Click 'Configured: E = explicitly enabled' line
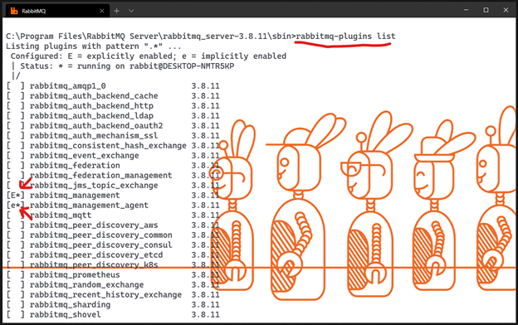This screenshot has height=325, width=518. [x=149, y=56]
